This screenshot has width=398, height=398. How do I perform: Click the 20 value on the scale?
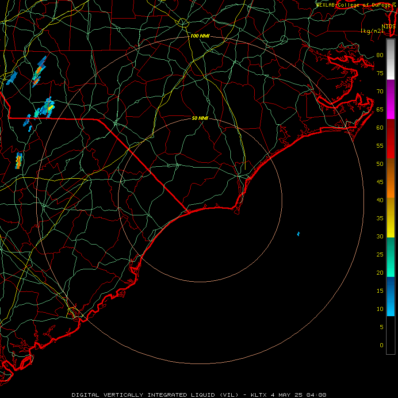click(380, 273)
